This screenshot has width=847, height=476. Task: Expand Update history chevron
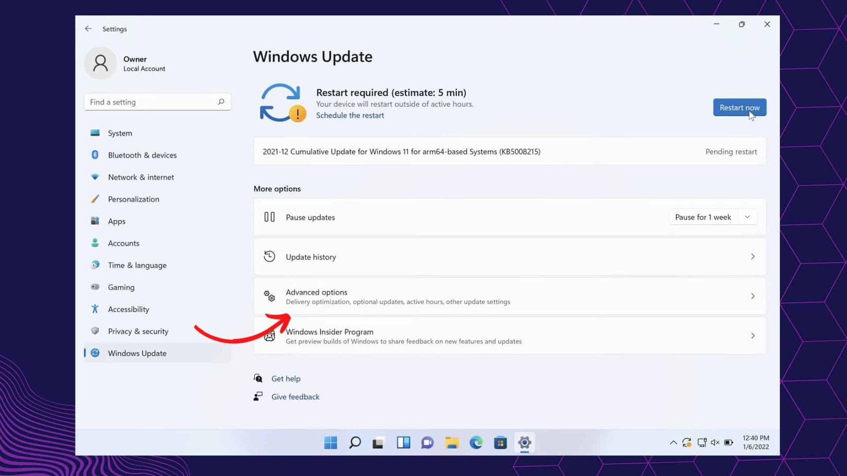753,257
